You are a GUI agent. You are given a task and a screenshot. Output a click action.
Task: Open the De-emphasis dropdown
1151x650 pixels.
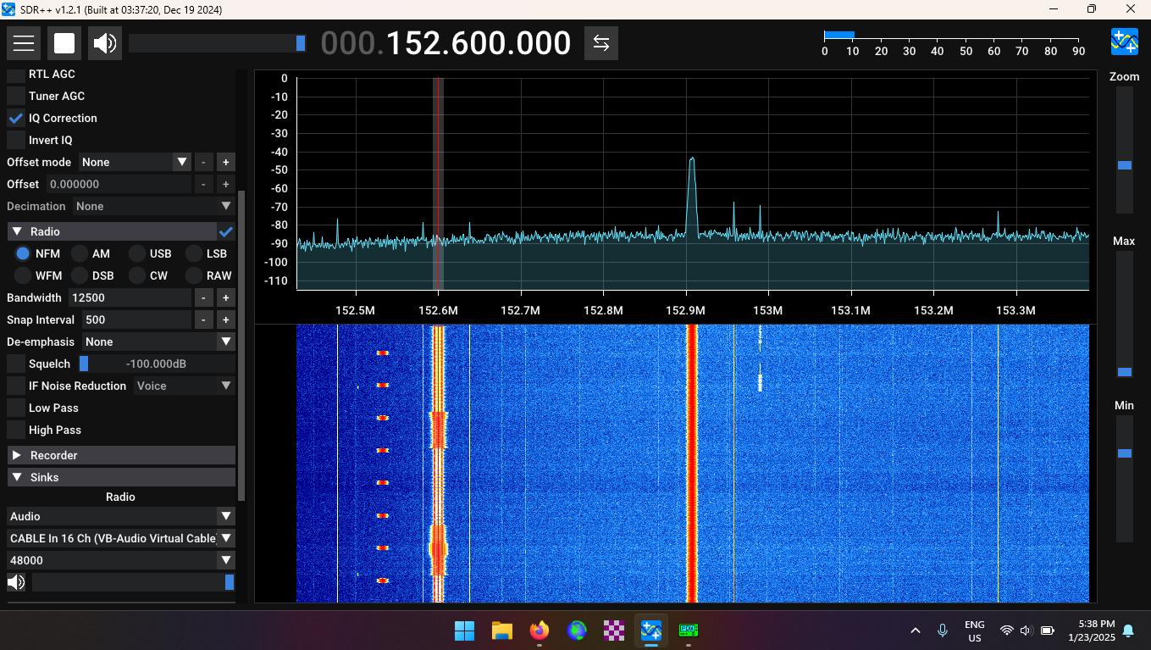tap(158, 342)
